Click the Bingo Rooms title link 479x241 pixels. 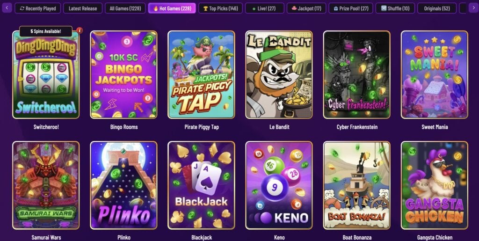point(124,127)
